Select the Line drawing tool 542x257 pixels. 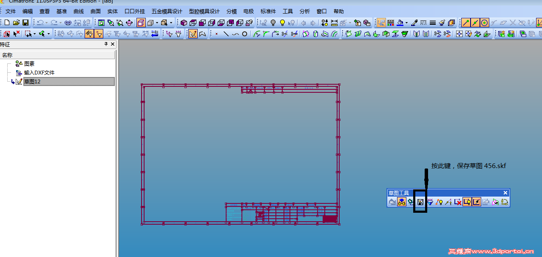(x=226, y=34)
